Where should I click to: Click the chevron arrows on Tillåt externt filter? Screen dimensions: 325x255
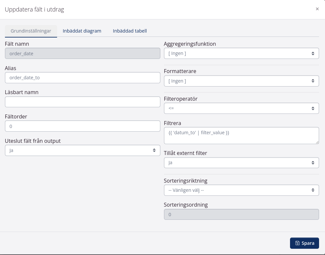pyautogui.click(x=313, y=162)
